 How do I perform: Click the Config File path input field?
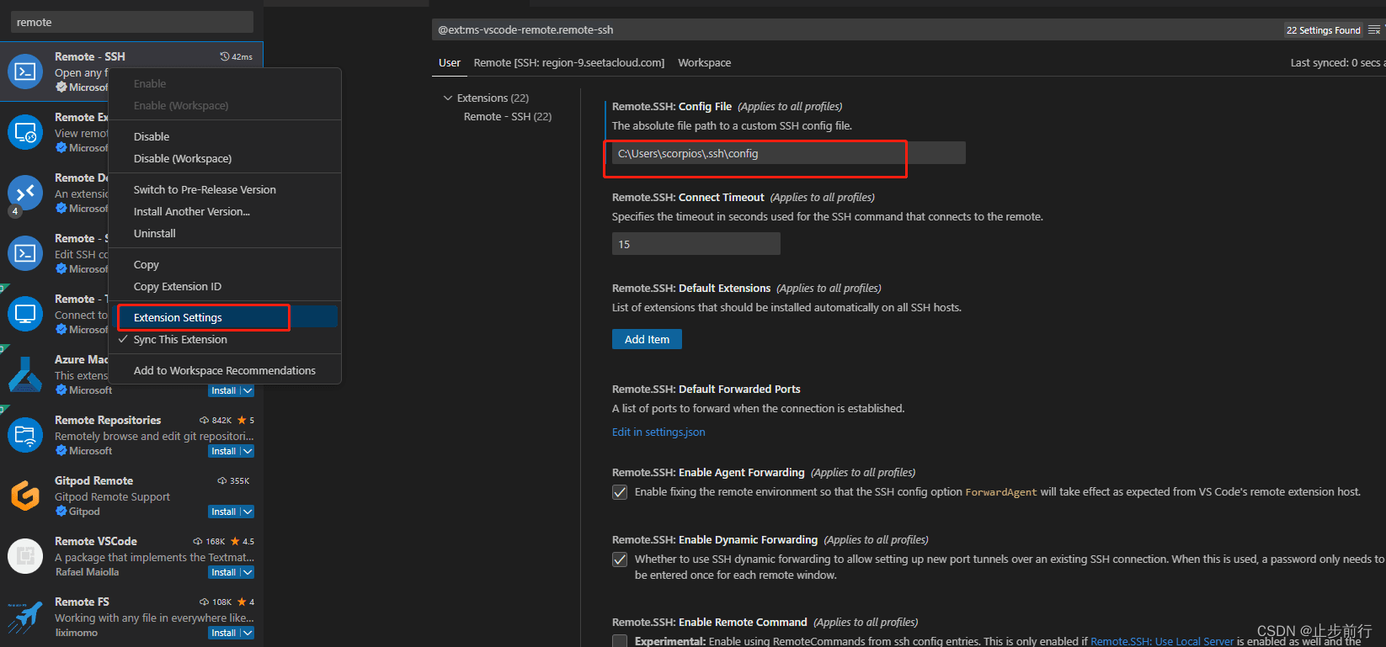[788, 153]
